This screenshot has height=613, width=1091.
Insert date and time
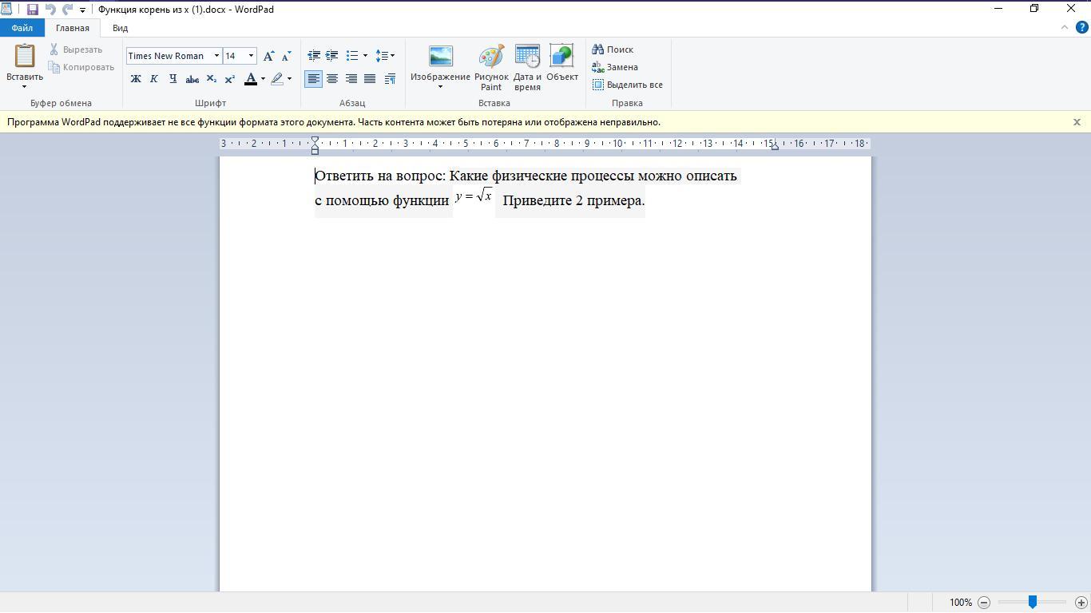click(x=527, y=67)
